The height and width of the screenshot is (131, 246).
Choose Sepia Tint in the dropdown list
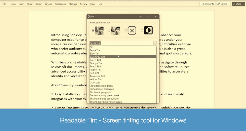pos(123,50)
